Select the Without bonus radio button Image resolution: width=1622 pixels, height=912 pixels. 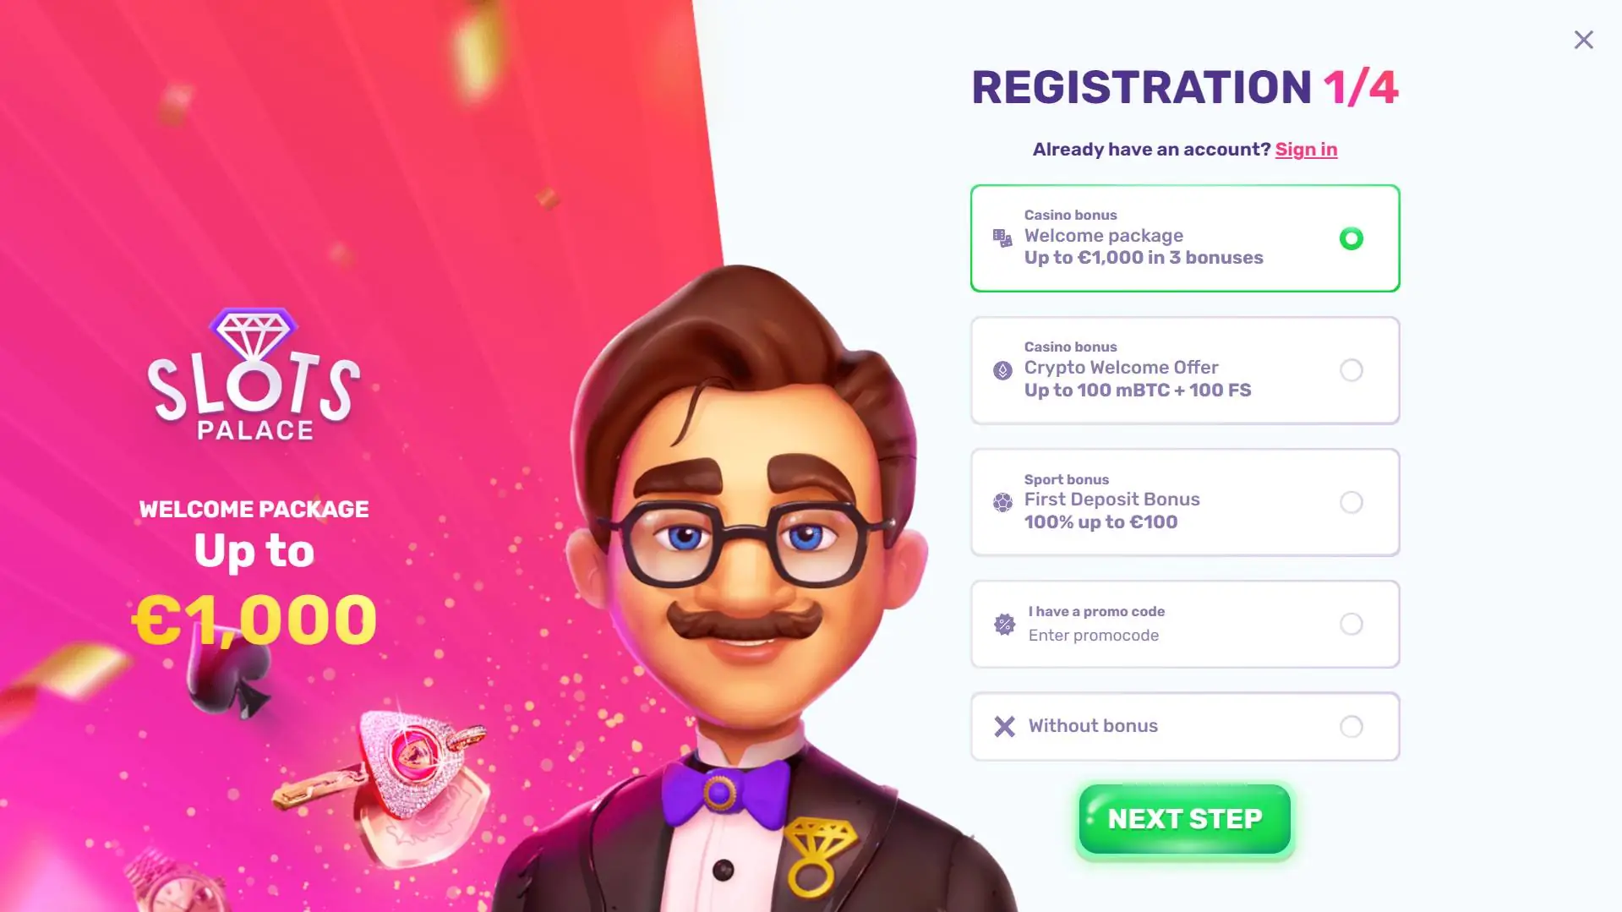(x=1351, y=726)
